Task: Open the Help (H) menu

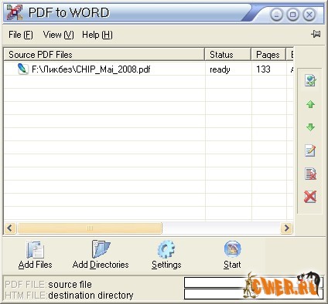Action: pyautogui.click(x=97, y=35)
